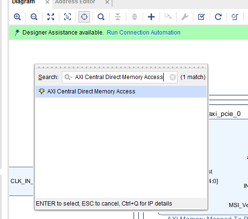Toggle the auto-fit selection crosshair button
The width and height of the screenshot is (248, 219).
84,17
